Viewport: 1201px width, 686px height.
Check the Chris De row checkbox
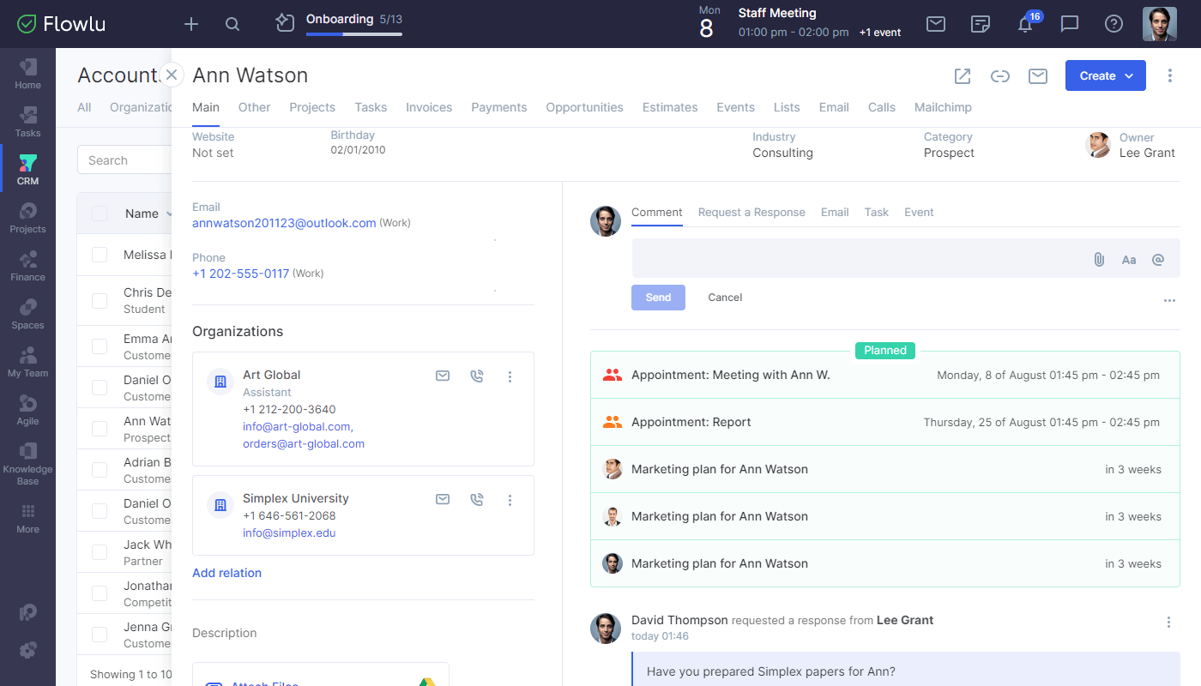coord(100,301)
